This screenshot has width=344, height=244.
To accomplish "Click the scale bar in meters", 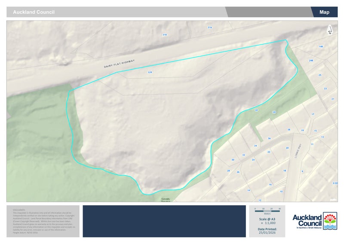I will (267, 209).
